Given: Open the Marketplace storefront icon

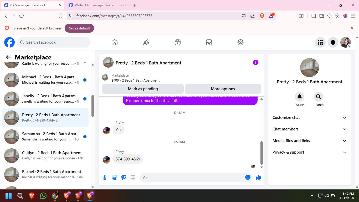Looking at the screenshot, I should [209, 42].
